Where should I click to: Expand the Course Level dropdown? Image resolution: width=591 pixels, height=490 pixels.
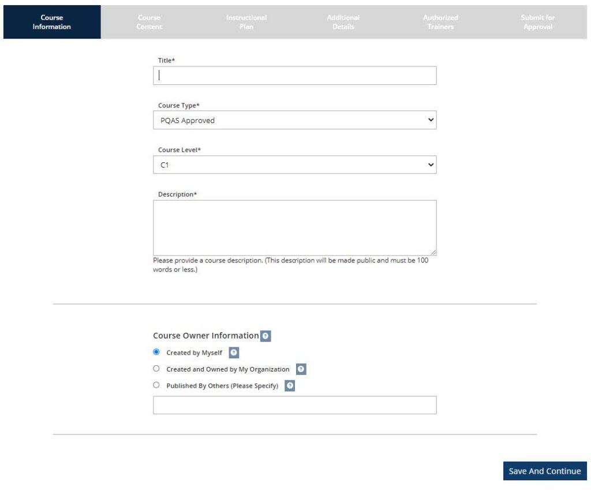(294, 165)
